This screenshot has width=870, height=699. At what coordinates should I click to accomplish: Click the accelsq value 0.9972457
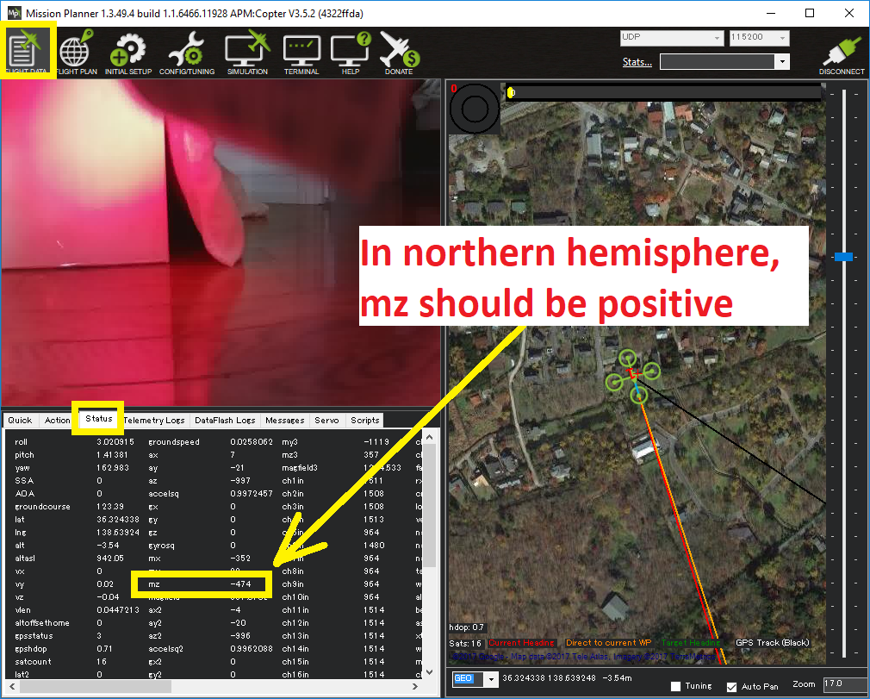coord(252,494)
